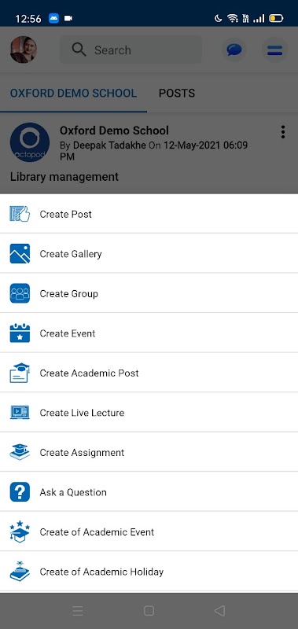Image resolution: width=298 pixels, height=629 pixels.
Task: Switch to the POSTS tab
Action: pyautogui.click(x=177, y=93)
